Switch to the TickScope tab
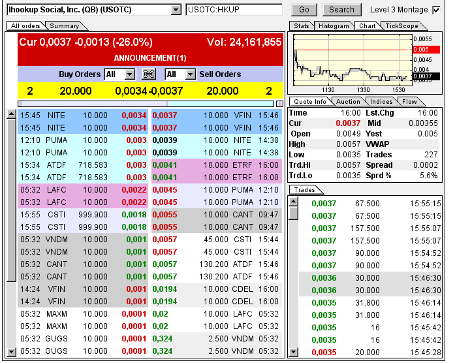This screenshot has height=363, width=455. pyautogui.click(x=401, y=25)
